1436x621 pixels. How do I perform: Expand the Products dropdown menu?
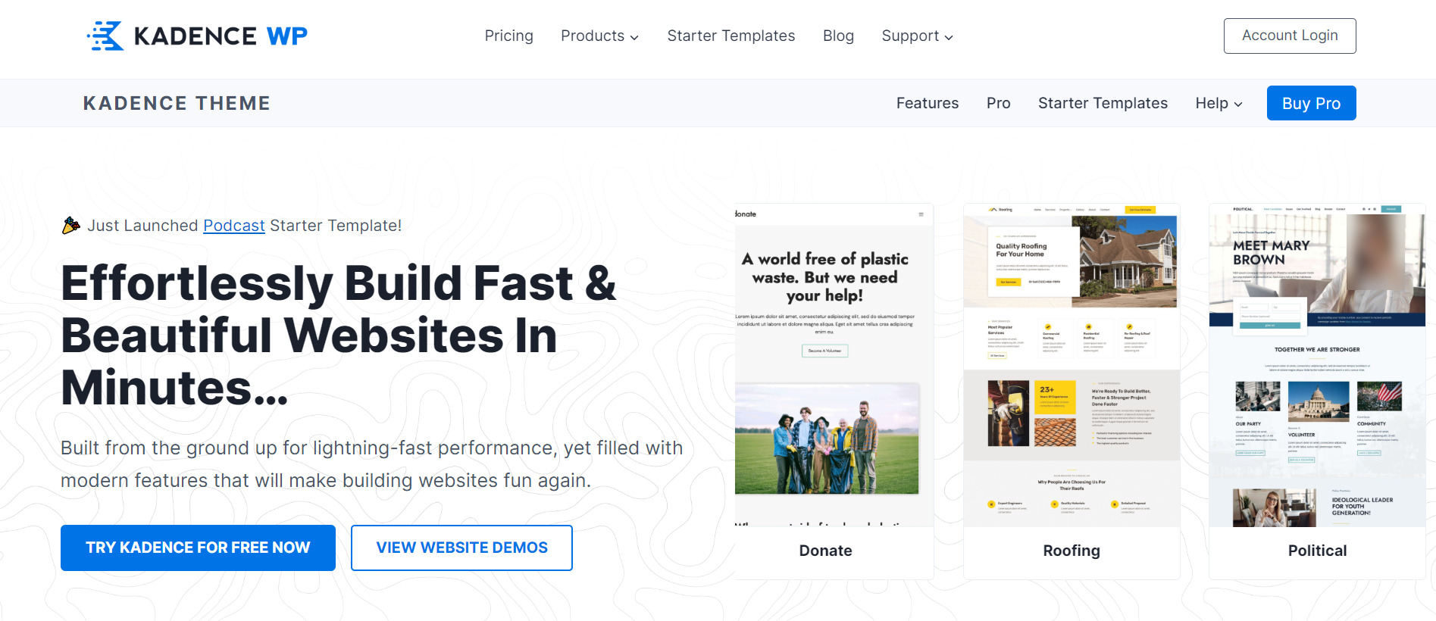click(x=599, y=36)
